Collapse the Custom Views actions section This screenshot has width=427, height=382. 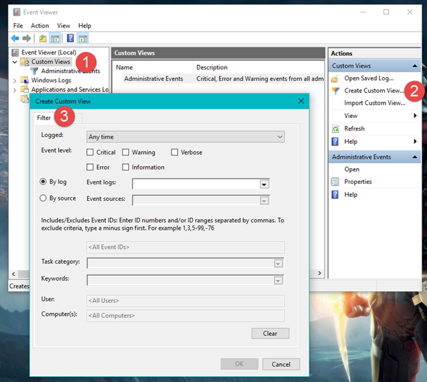pos(414,66)
